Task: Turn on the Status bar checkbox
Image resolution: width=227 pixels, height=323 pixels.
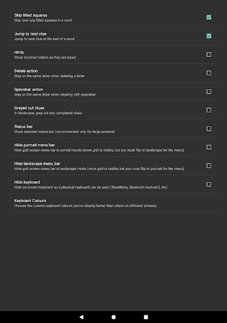Action: pos(209,128)
